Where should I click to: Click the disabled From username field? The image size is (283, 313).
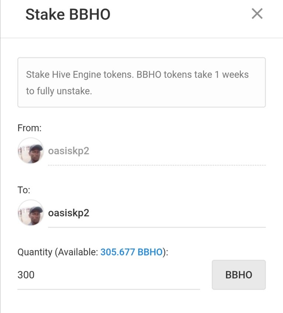(x=157, y=151)
